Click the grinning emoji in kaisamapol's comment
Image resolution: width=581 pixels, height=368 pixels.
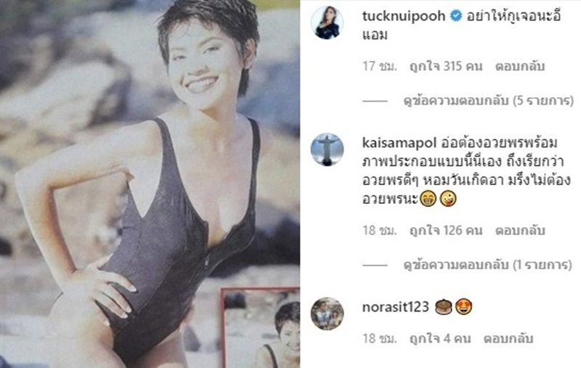pyautogui.click(x=428, y=200)
